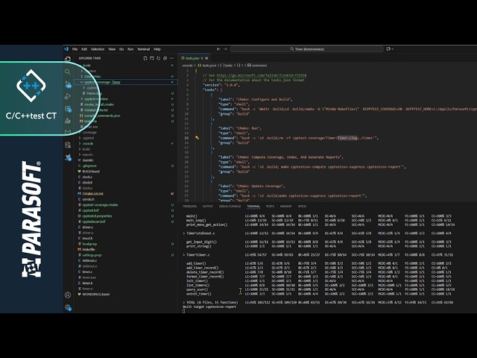Open the layout icon beside command center
The width and height of the screenshot is (477, 358).
point(390,49)
